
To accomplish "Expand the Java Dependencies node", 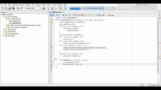I will pos(4,34).
